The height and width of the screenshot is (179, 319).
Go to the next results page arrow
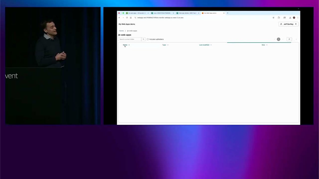283,39
